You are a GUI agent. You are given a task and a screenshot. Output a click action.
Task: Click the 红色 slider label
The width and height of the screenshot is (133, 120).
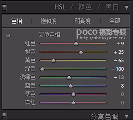[30, 43]
